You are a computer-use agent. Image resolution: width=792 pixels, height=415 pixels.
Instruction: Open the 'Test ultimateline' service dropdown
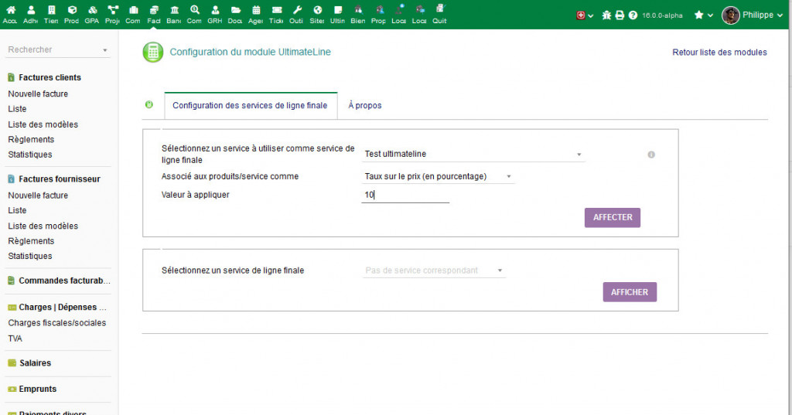click(473, 155)
